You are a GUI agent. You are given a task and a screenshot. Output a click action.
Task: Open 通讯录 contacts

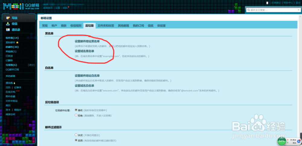(16, 30)
